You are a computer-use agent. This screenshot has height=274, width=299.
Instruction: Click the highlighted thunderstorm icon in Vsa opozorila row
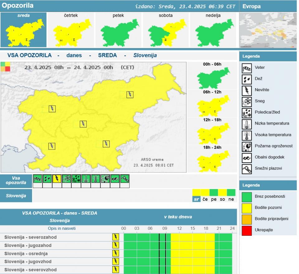tap(57, 179)
